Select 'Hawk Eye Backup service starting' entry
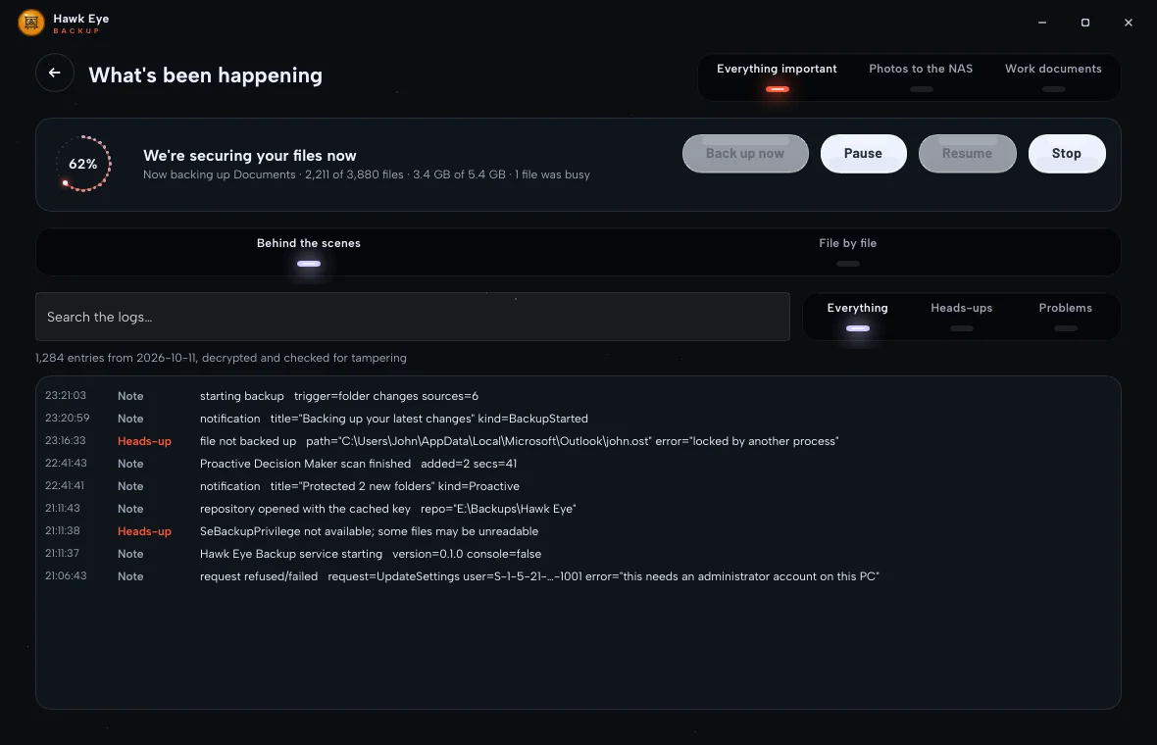This screenshot has height=745, width=1157. click(x=578, y=553)
